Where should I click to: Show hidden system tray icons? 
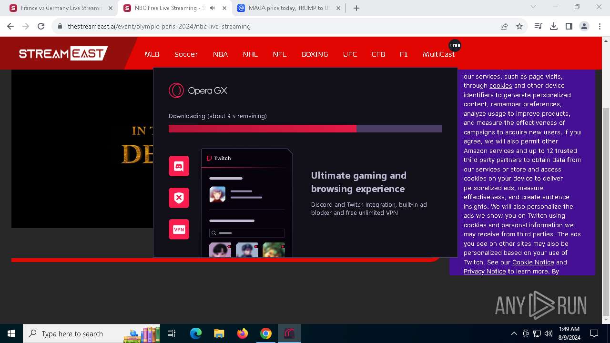[x=514, y=333]
